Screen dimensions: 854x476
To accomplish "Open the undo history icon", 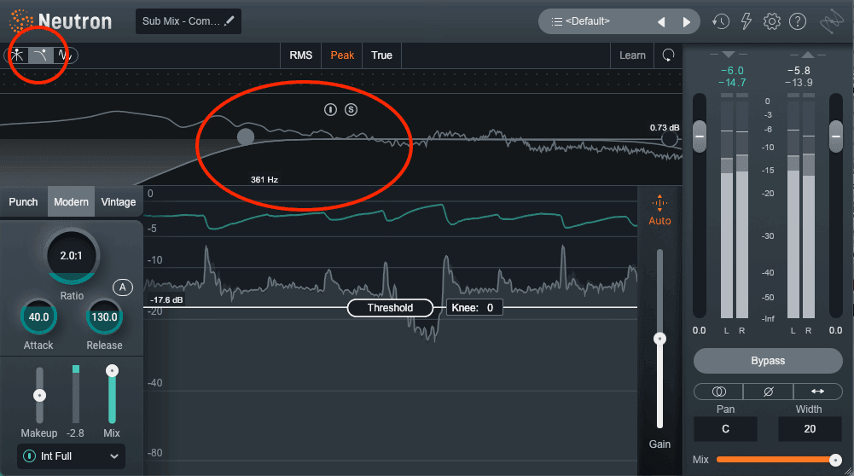I will 721,22.
